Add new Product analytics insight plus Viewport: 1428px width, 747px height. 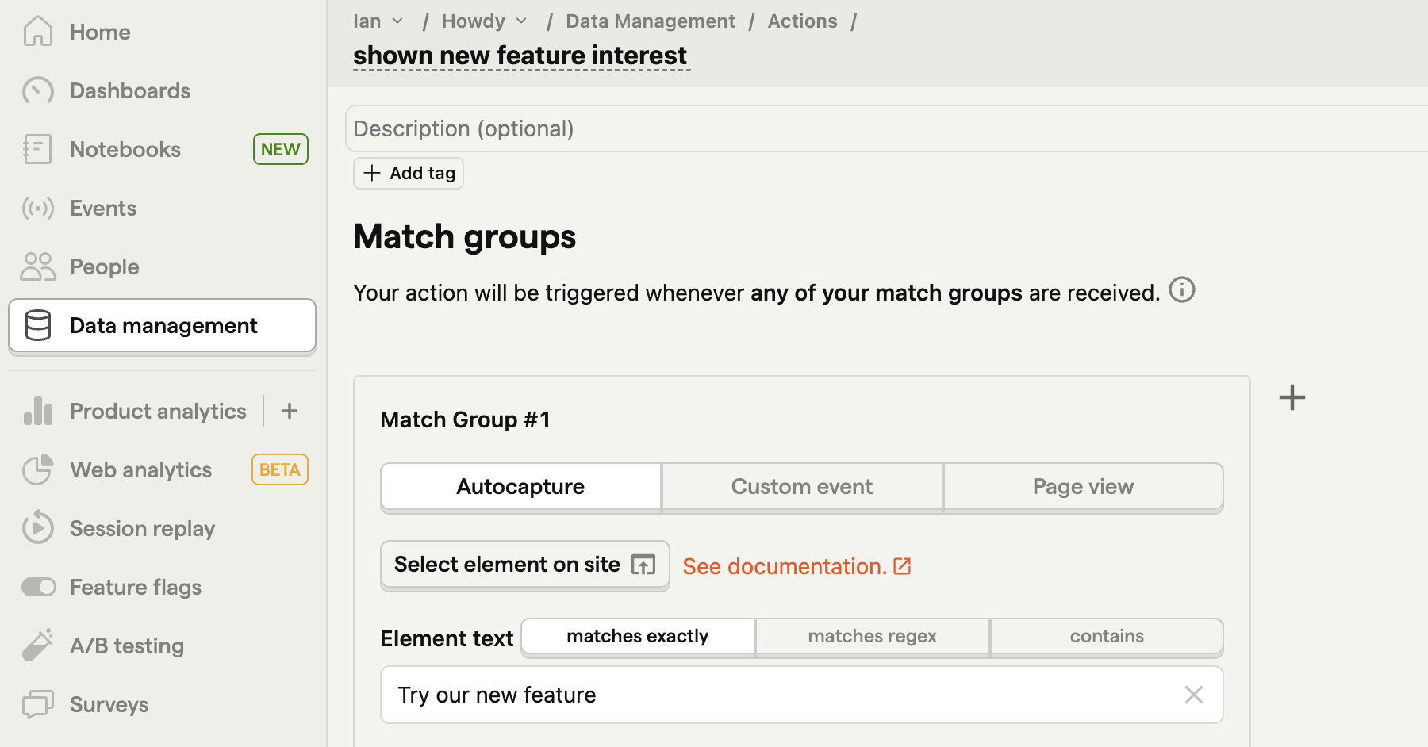tap(290, 411)
